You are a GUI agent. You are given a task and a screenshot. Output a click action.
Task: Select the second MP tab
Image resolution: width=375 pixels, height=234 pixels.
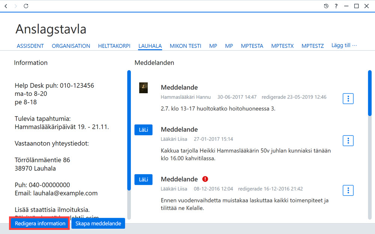click(229, 46)
